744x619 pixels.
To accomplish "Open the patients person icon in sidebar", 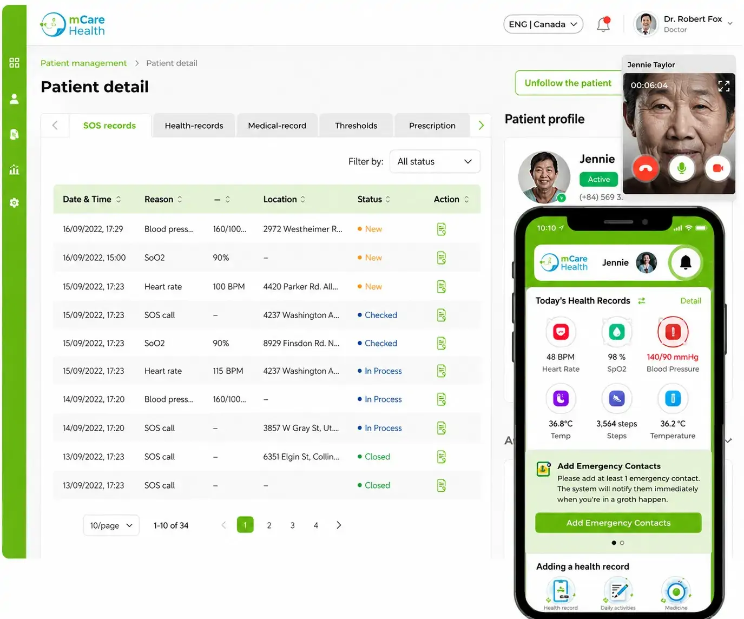I will 14,98.
